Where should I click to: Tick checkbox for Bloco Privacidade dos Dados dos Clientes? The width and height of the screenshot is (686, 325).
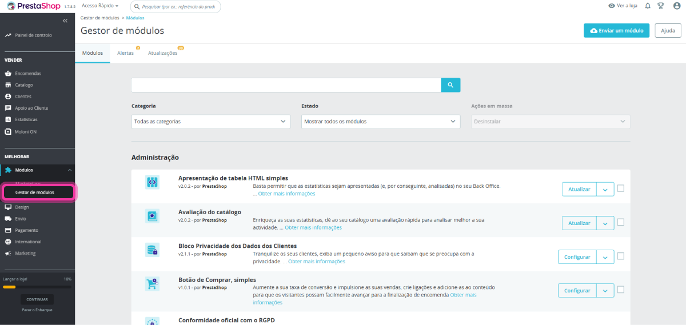621,256
